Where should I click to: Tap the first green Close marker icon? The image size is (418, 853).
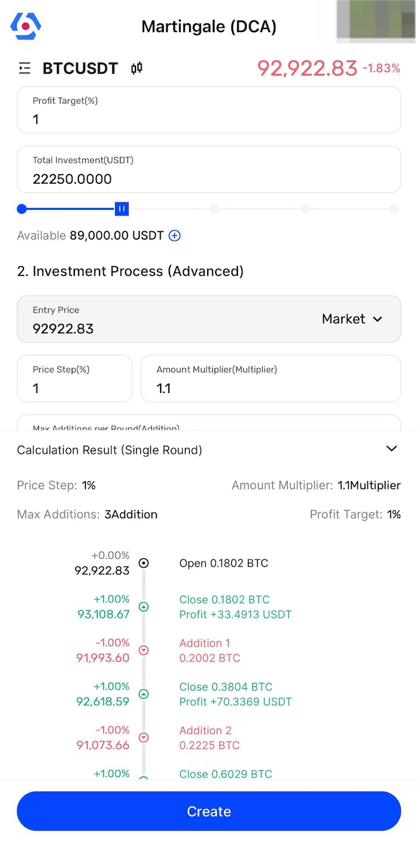tap(143, 607)
